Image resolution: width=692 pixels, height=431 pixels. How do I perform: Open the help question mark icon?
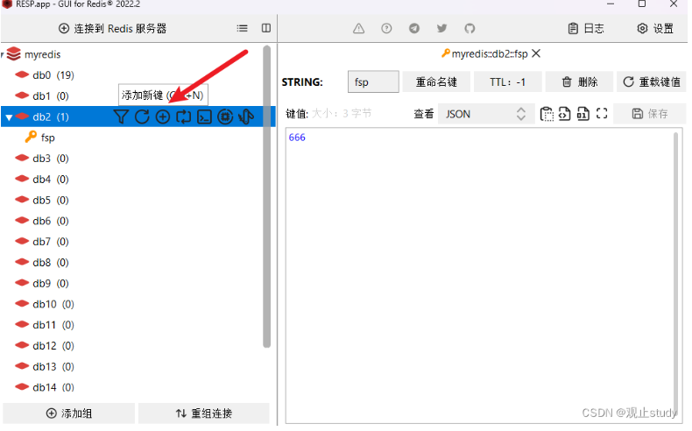pos(386,29)
